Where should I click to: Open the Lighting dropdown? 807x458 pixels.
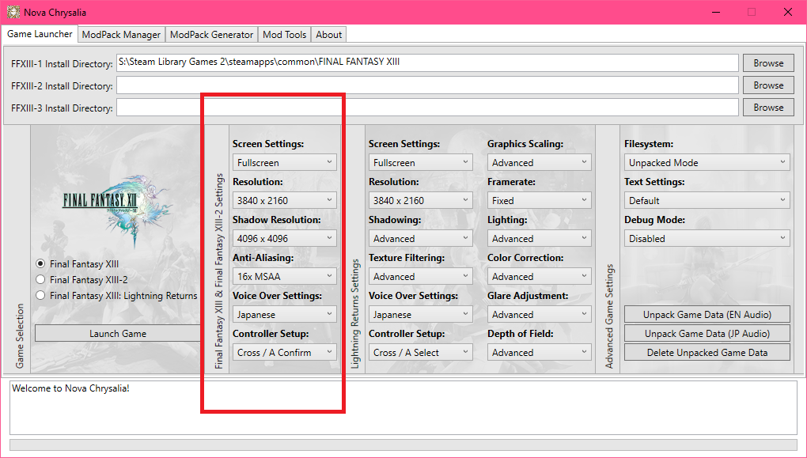pyautogui.click(x=540, y=239)
